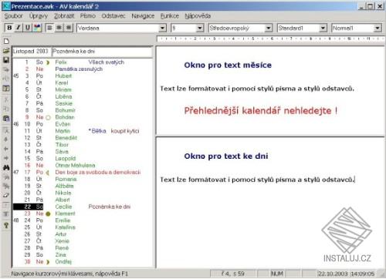The height and width of the screenshot is (279, 386).
Task: Click the Poznámka ke dni note field
Action: point(102,52)
